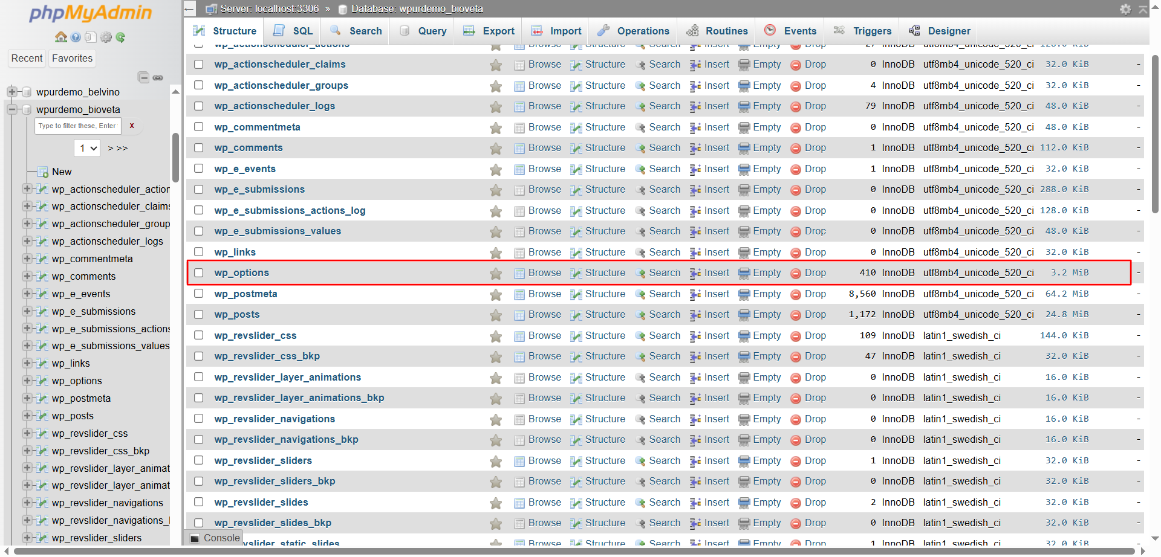The height and width of the screenshot is (557, 1161).
Task: Collapse wpurdemo_bioveta database in tree
Action: coord(11,109)
